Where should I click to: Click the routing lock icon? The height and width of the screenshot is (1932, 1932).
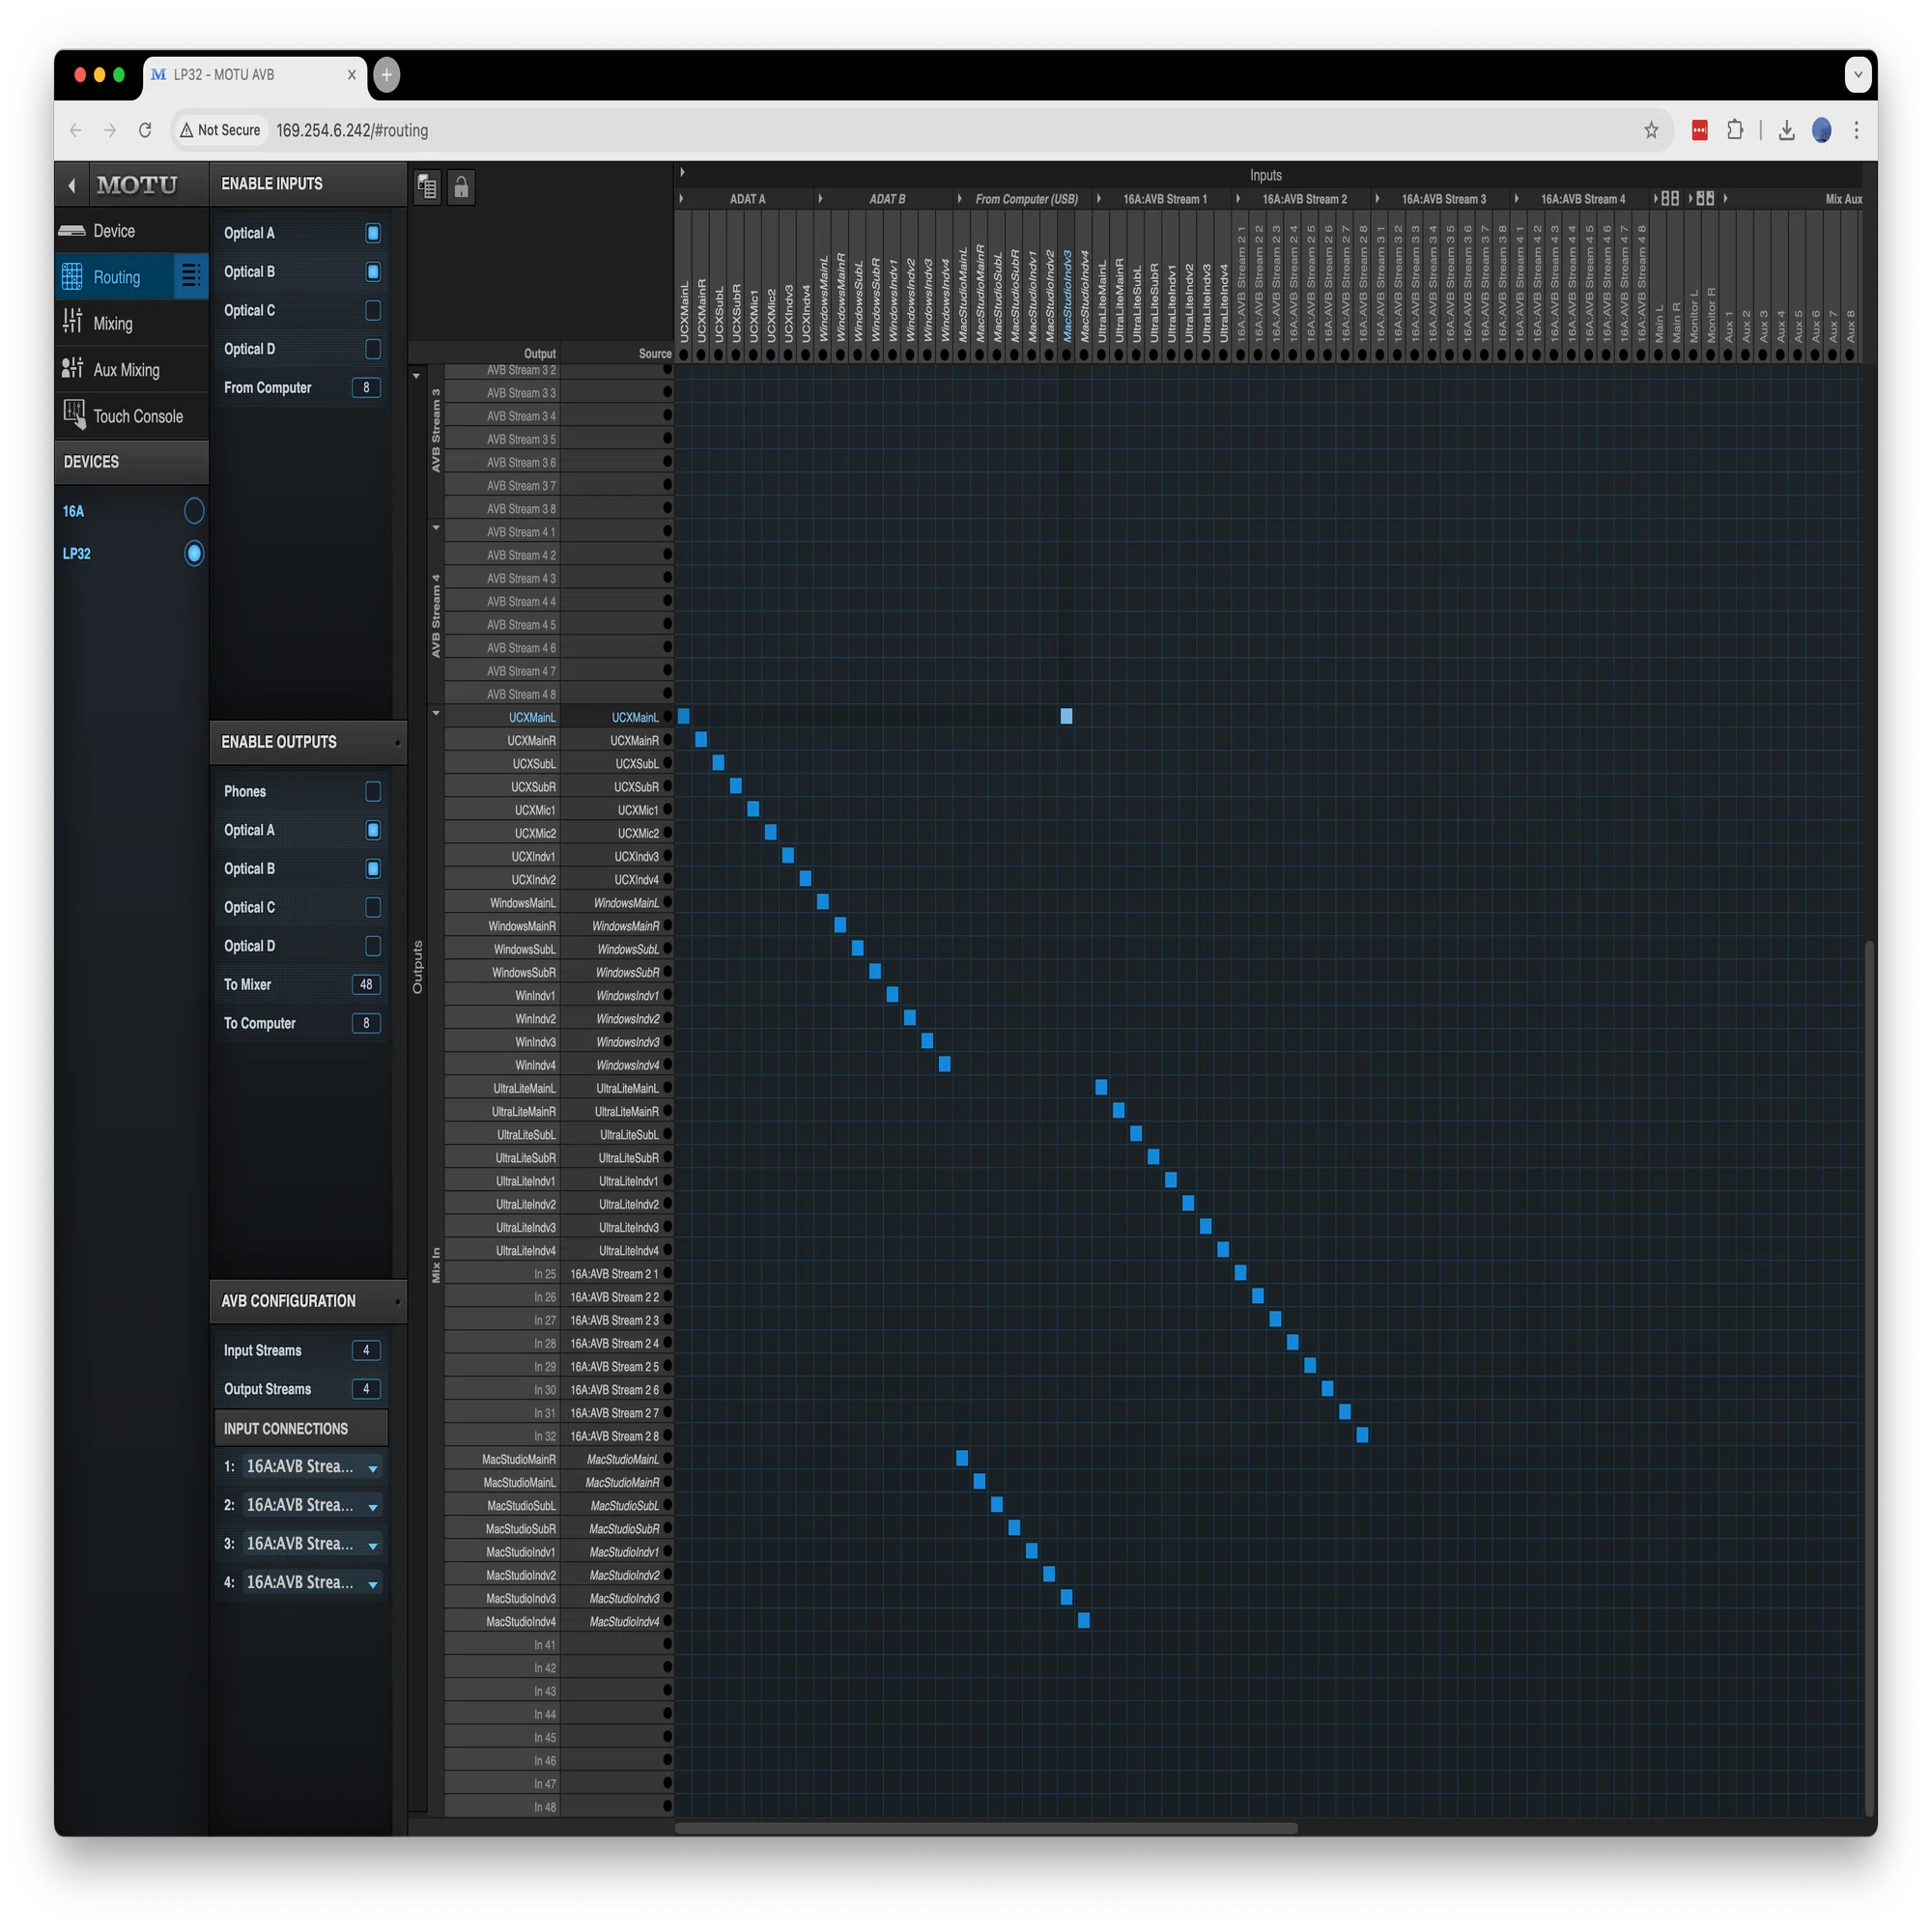point(461,187)
